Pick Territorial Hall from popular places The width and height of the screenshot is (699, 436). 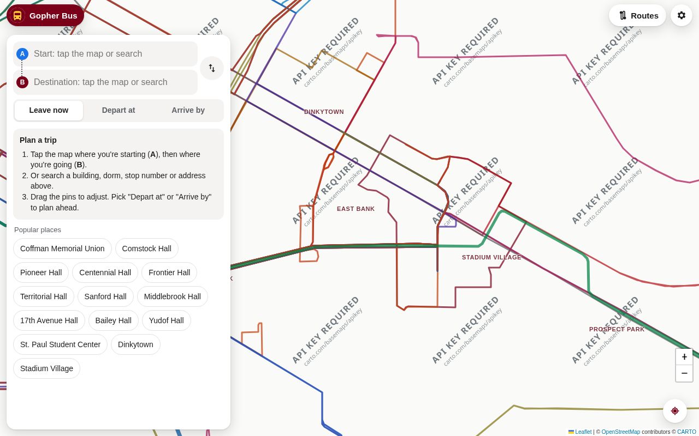pos(44,296)
